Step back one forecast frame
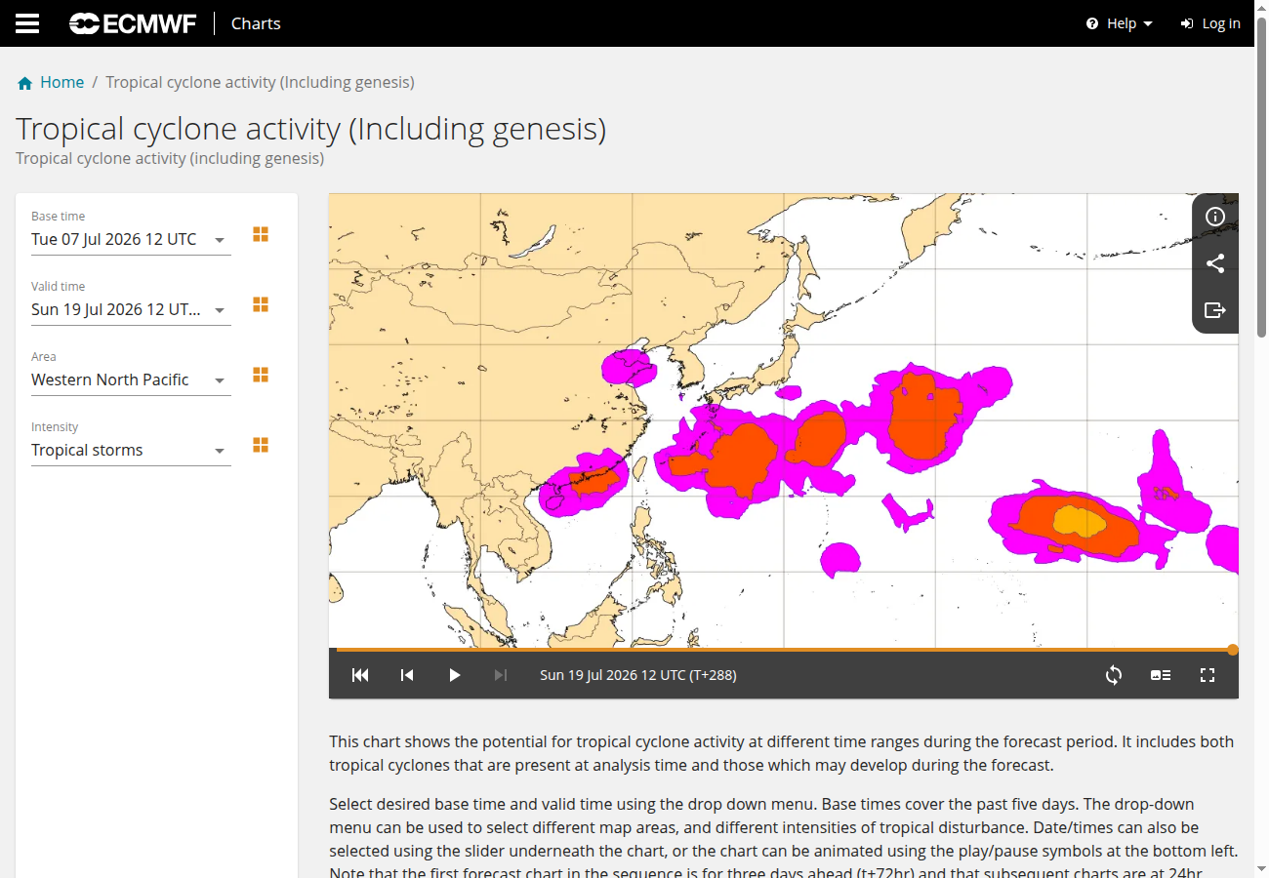Viewport: 1269px width, 878px height. (407, 675)
